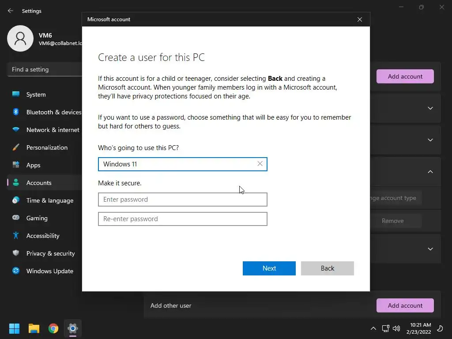Show hidden system tray icons
Screen dimensions: 452x339
373,328
